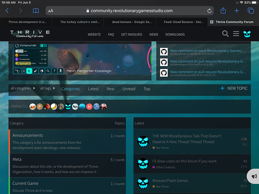This screenshot has width=259, height=194.
Task: Select the New view tab
Action: [110, 89]
